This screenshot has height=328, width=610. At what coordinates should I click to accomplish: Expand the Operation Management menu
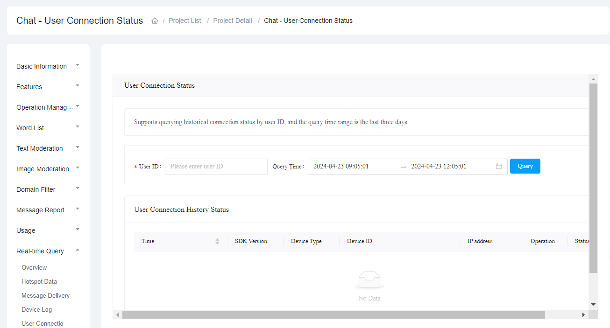[x=48, y=107]
